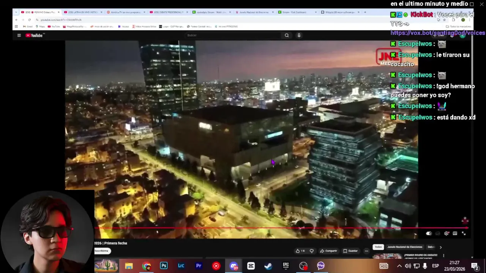The image size is (486, 273).
Task: Open video player settings gear
Action: pyautogui.click(x=447, y=234)
